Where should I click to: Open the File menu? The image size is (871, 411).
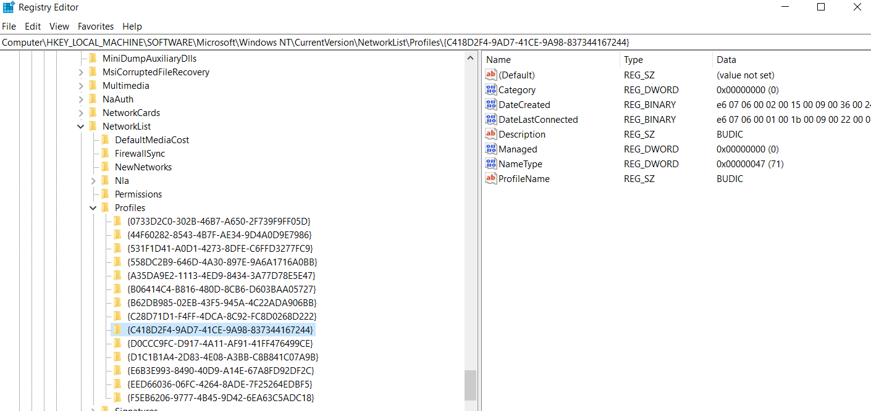click(9, 27)
